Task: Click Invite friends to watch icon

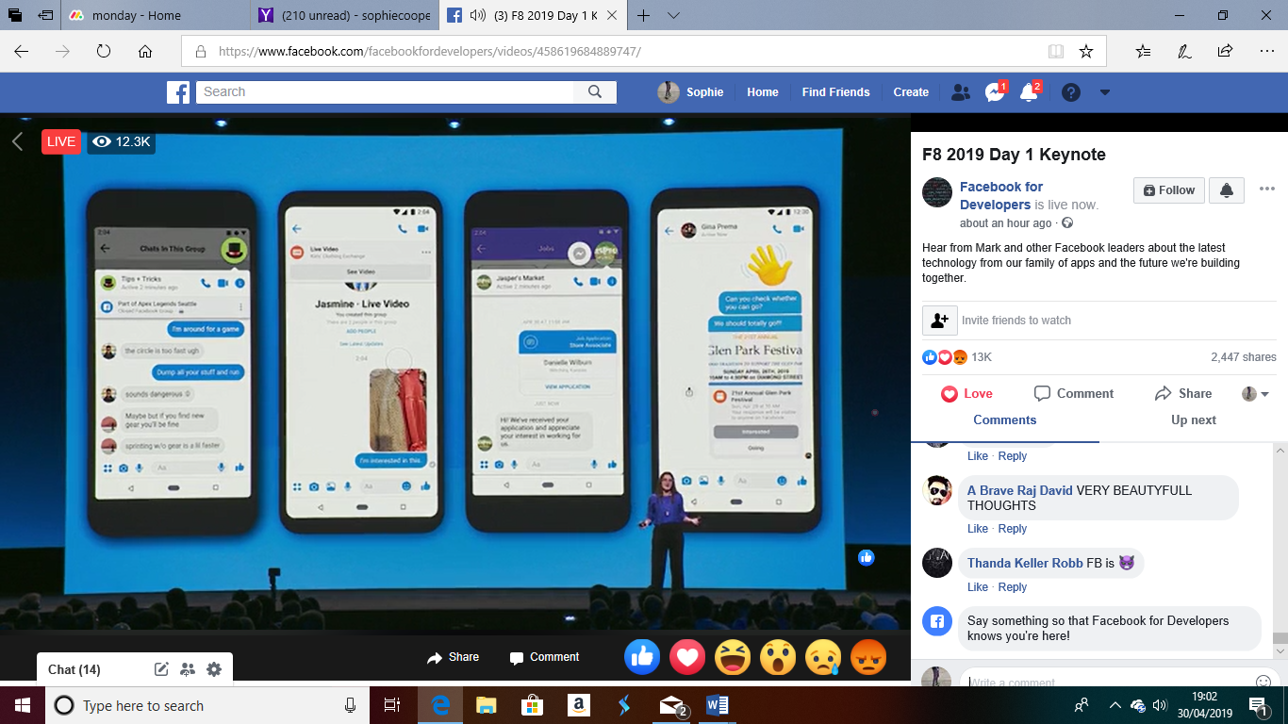Action: [x=940, y=321]
